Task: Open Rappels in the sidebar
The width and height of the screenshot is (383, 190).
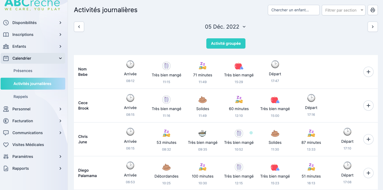Action: pos(21,97)
